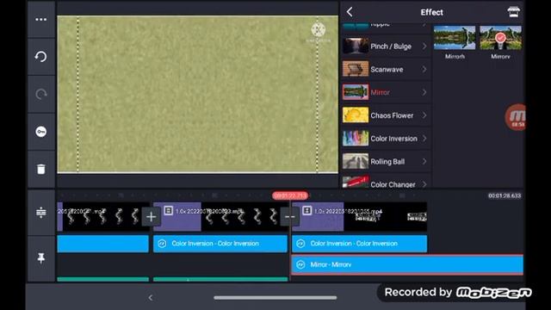Tap the plus transition button between clips
This screenshot has height=310, width=551.
(152, 216)
